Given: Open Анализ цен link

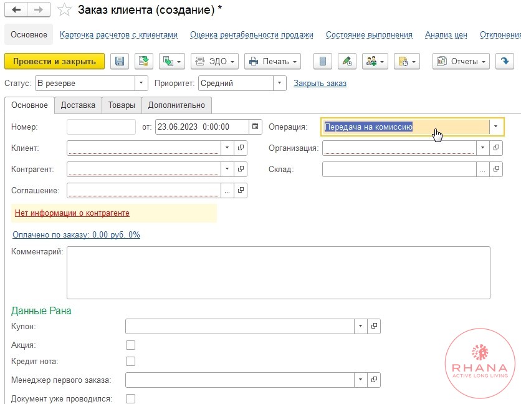Looking at the screenshot, I should [446, 34].
